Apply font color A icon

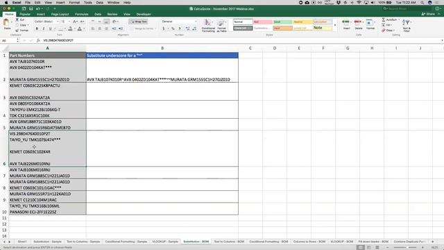[80, 28]
